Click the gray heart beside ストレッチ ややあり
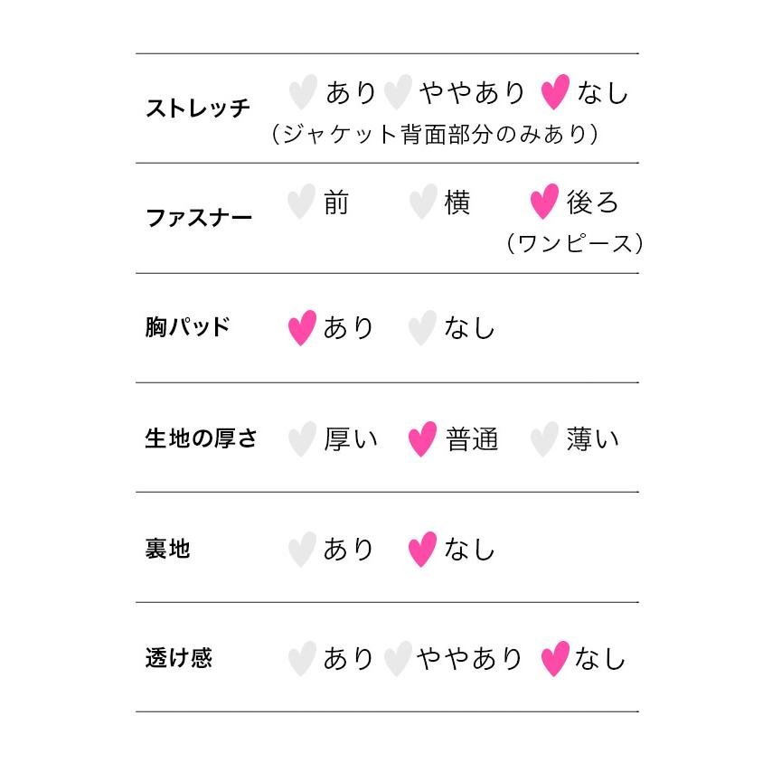Image resolution: width=772 pixels, height=772 pixels. tap(398, 93)
